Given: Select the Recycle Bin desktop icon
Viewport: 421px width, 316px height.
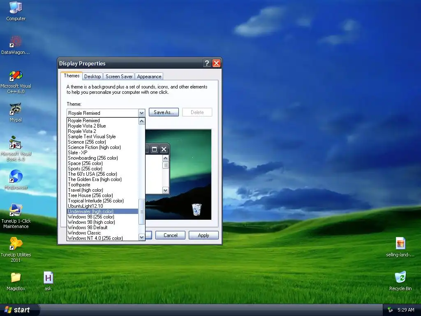Looking at the screenshot, I should pos(400,281).
